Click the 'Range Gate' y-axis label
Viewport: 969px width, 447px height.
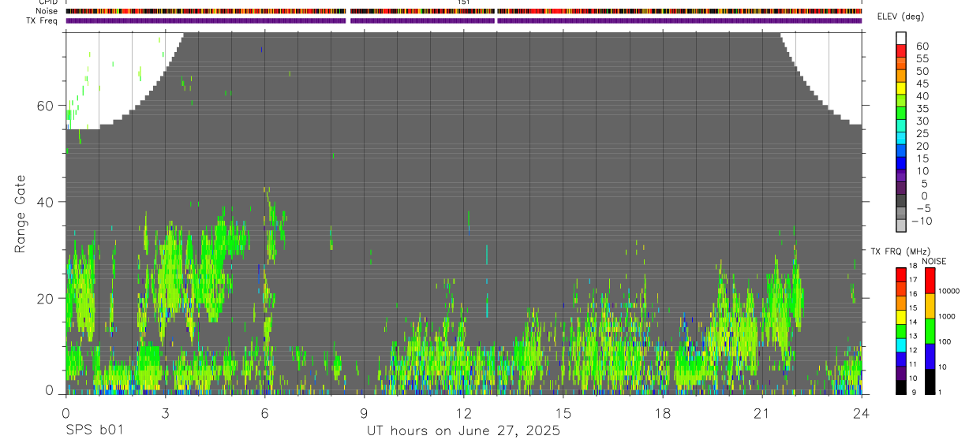click(x=21, y=214)
